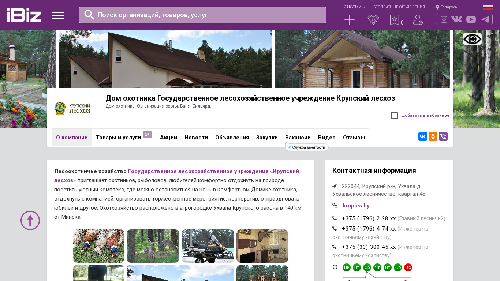Share the page via Viber
500x281 pixels.
click(443, 136)
